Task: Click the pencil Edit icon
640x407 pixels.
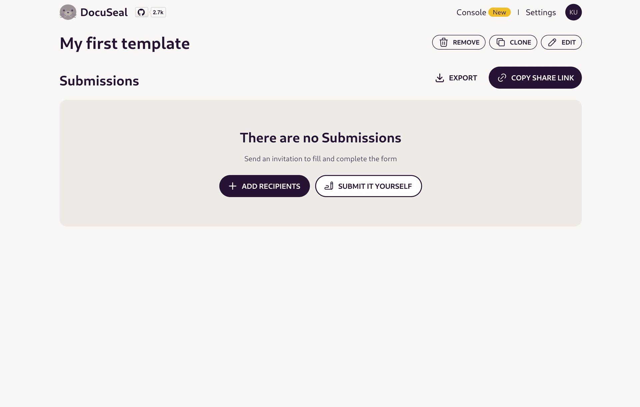Action: pos(552,42)
